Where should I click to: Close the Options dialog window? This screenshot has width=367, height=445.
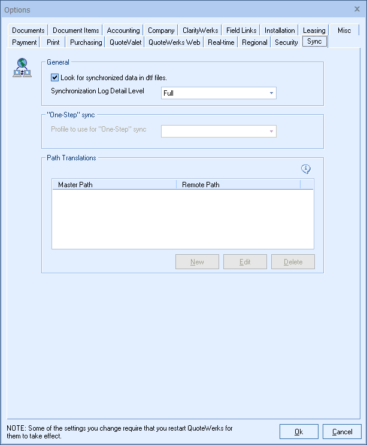pos(357,9)
